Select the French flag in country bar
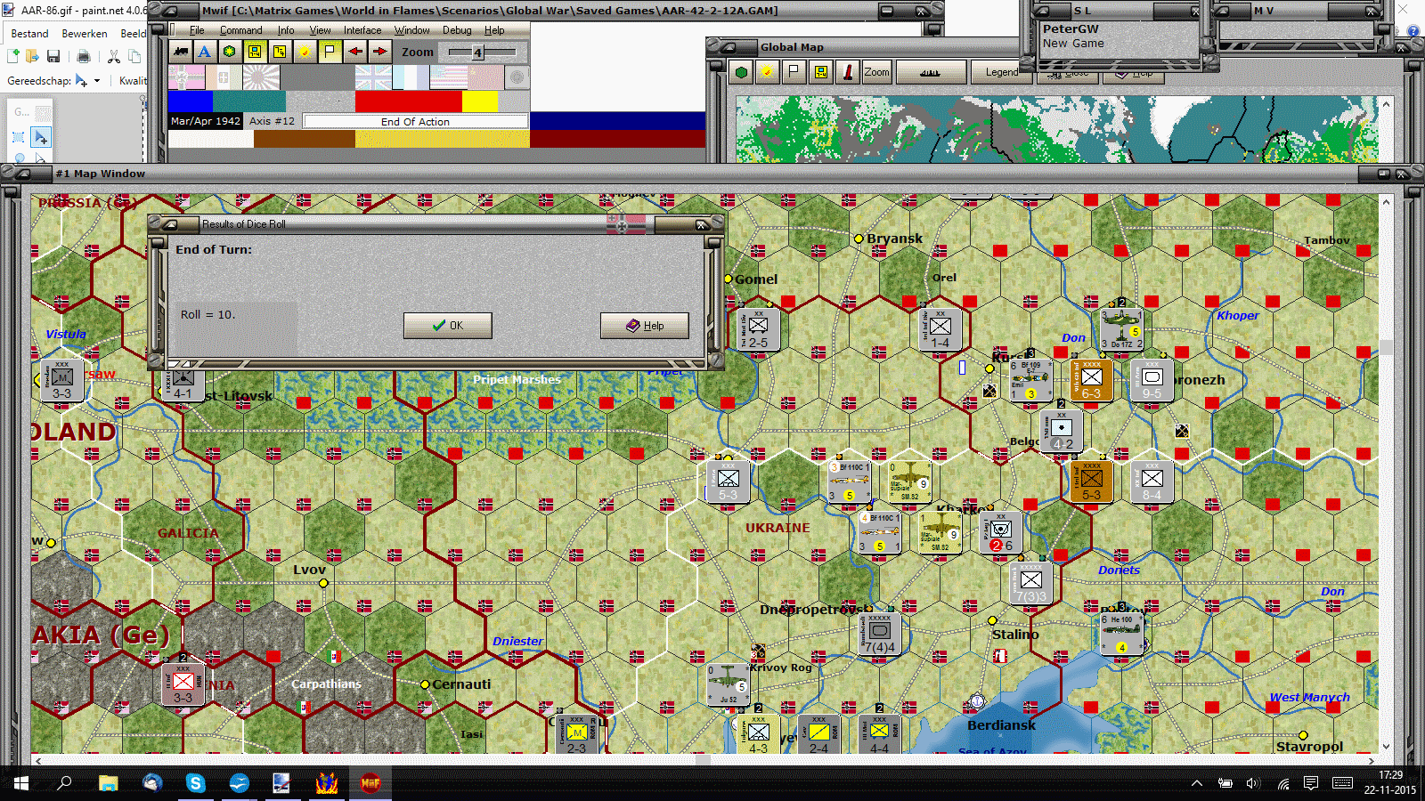 [411, 78]
